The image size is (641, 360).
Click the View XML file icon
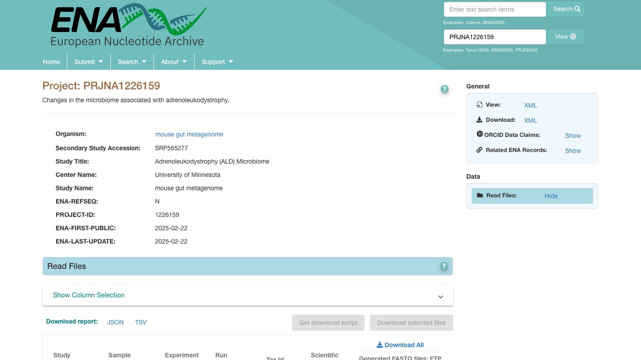[x=479, y=104]
